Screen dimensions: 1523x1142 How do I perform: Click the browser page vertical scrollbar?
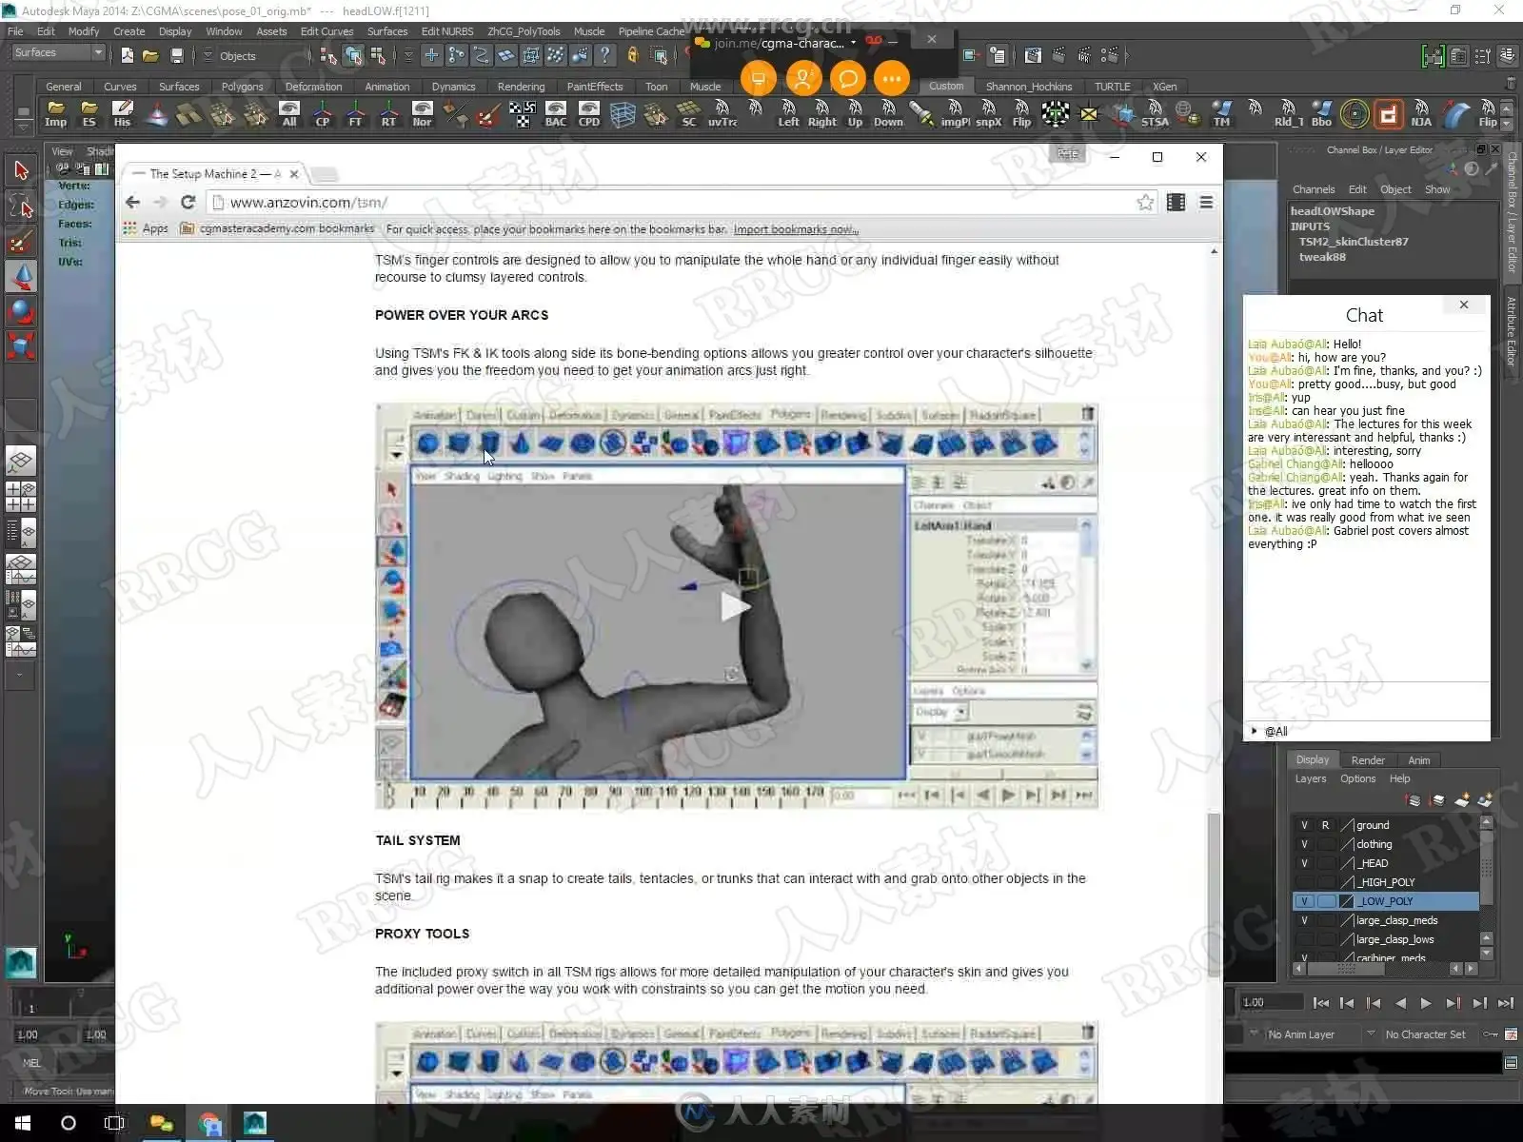click(x=1214, y=895)
